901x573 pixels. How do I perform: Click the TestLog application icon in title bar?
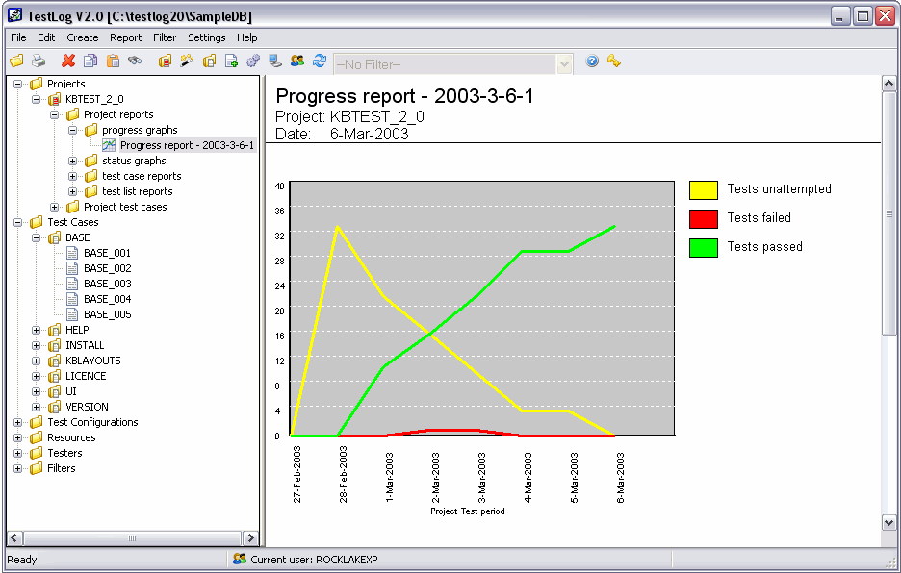point(15,15)
